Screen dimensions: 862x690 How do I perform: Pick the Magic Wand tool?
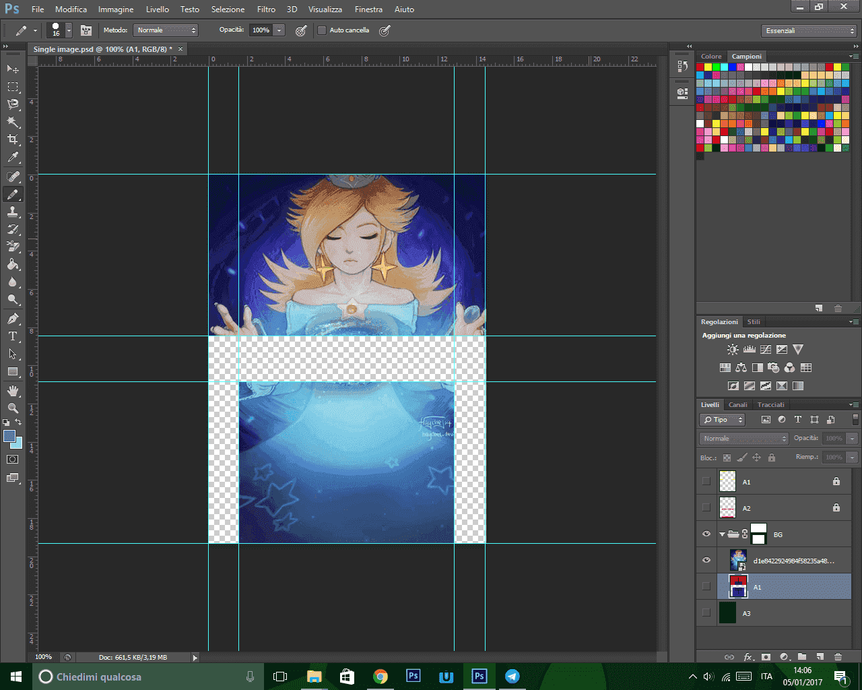click(13, 122)
